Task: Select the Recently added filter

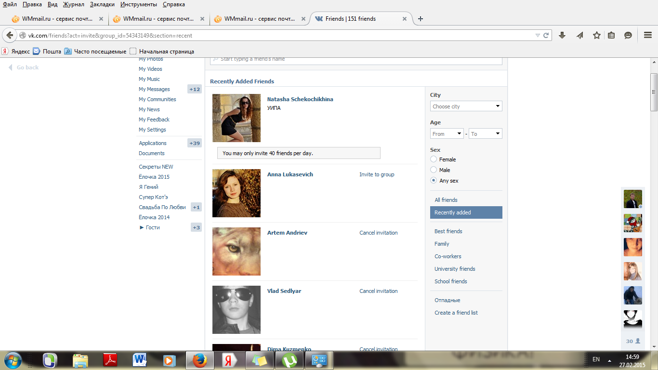Action: pyautogui.click(x=466, y=212)
